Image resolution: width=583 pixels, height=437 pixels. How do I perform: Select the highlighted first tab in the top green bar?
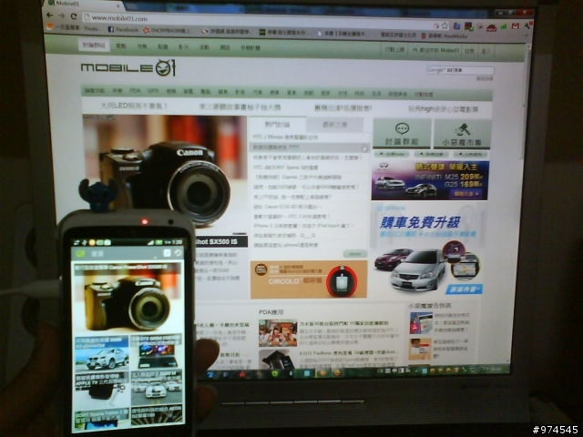pos(94,45)
